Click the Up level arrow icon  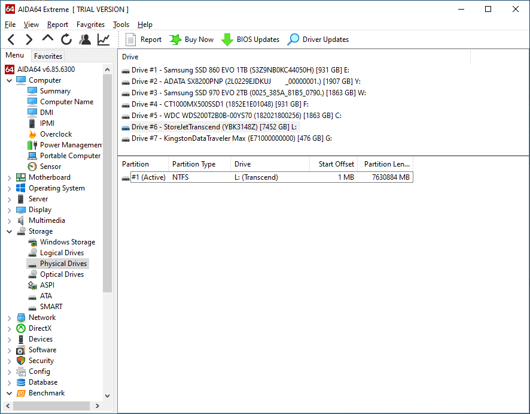(x=48, y=38)
